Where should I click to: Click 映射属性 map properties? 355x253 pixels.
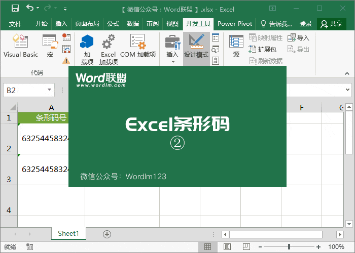point(266,38)
